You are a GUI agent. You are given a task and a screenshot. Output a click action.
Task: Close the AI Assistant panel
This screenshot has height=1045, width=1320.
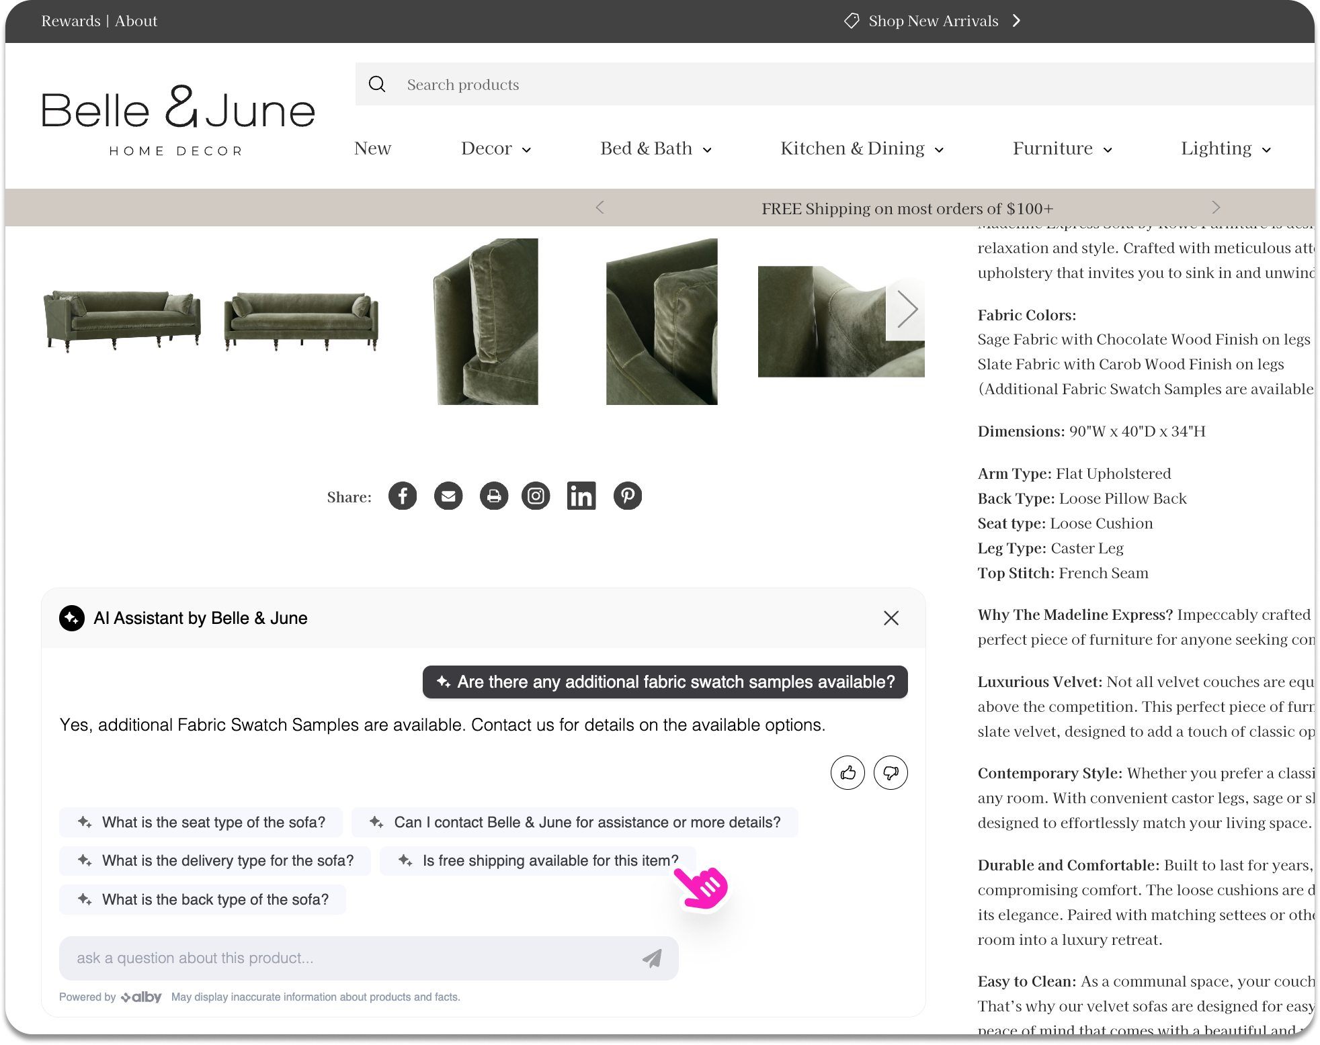(x=891, y=618)
